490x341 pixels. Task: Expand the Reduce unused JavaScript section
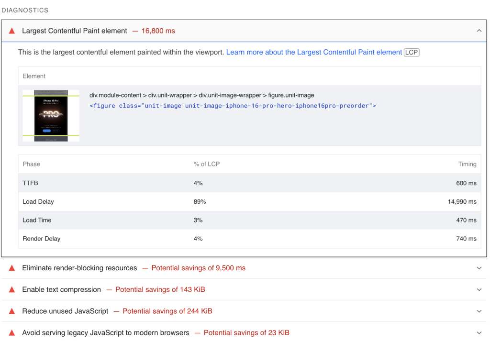479,311
